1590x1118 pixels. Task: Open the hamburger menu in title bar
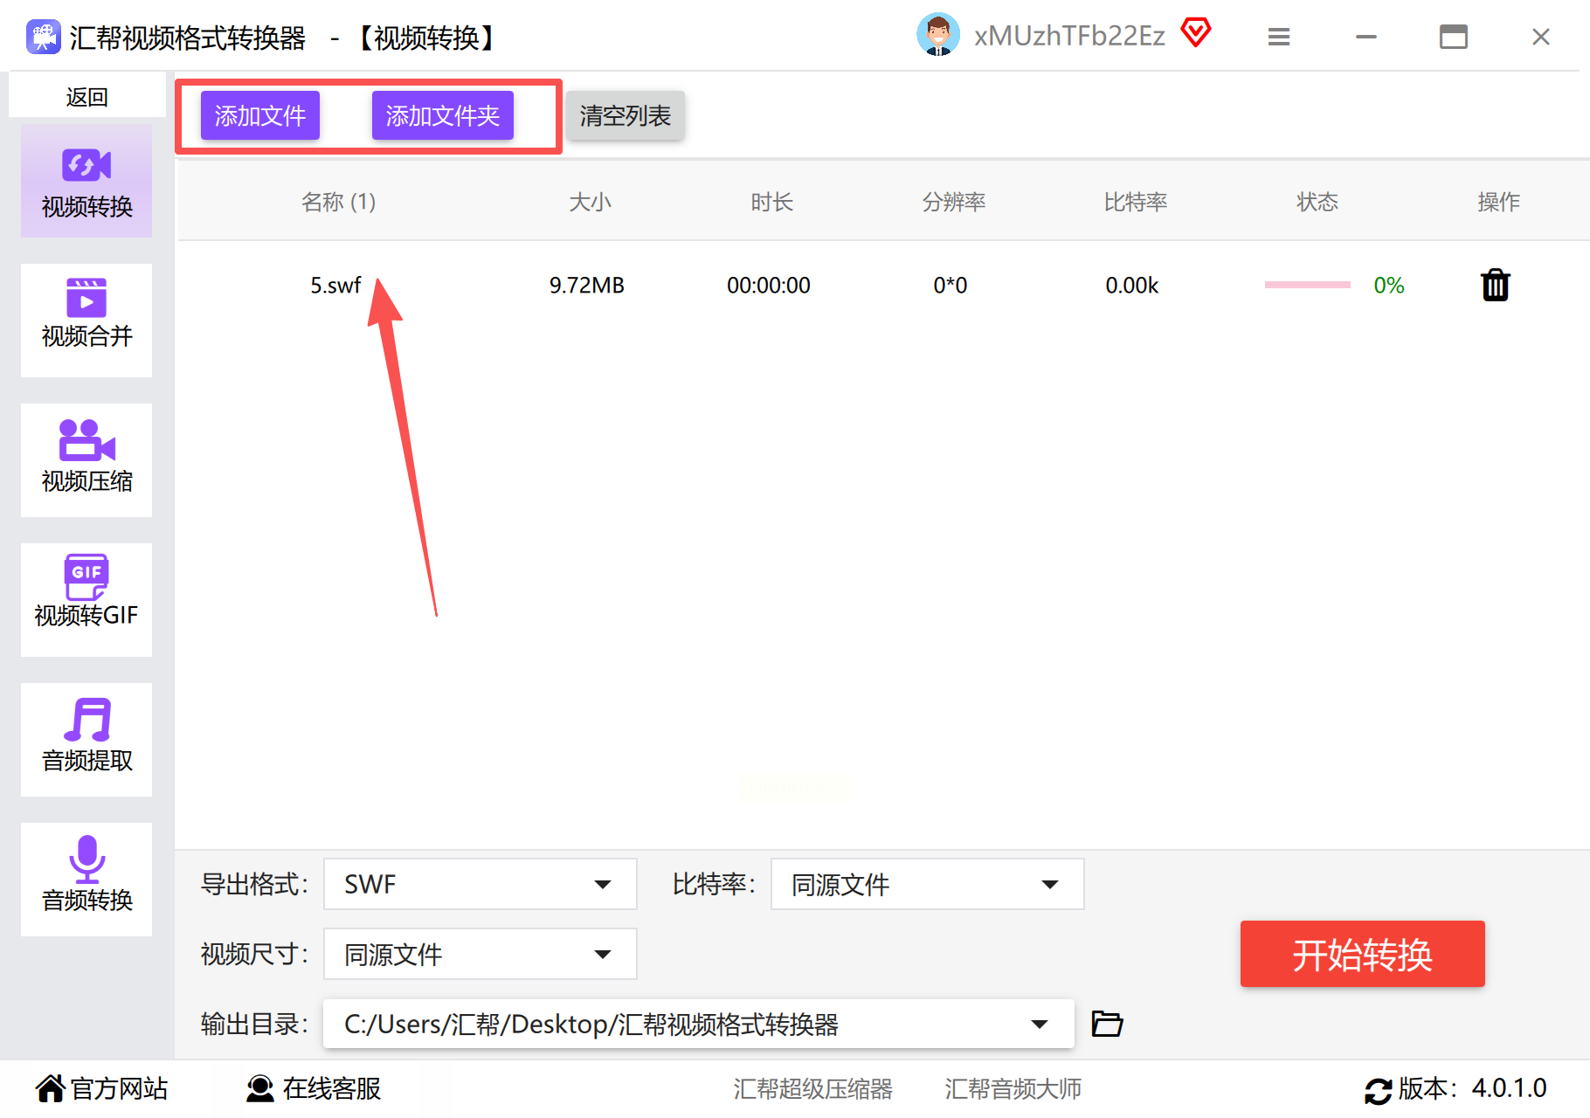coord(1278,37)
